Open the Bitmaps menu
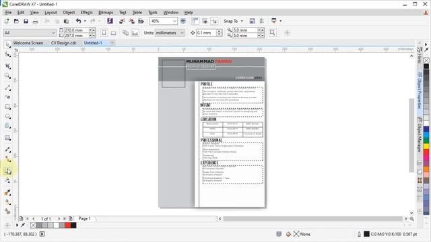The width and height of the screenshot is (431, 242). (106, 12)
